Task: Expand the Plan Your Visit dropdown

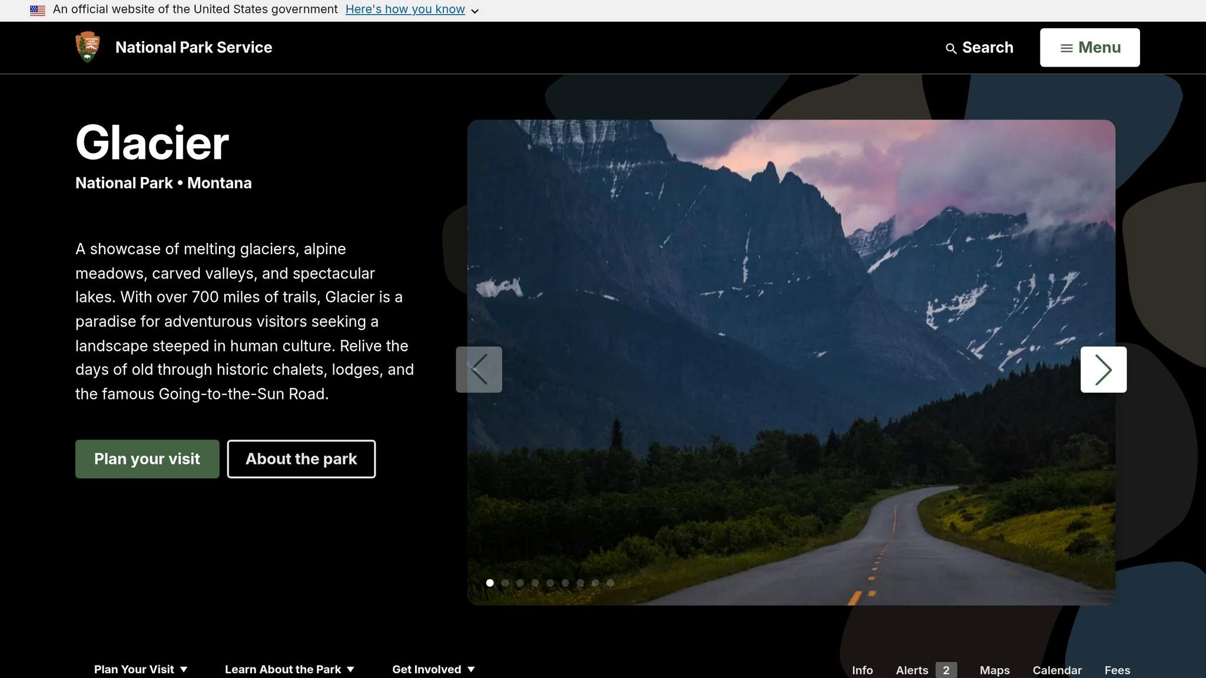Action: pyautogui.click(x=141, y=669)
